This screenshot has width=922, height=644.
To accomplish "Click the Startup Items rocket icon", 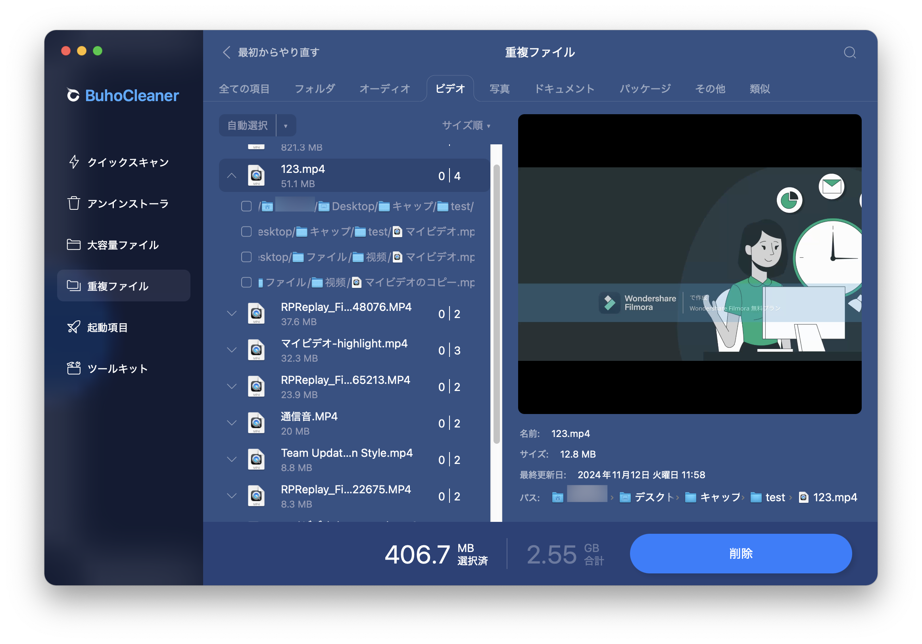I will (74, 327).
